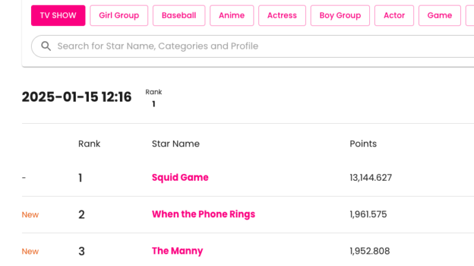Switch to the Girl Group category

tap(118, 15)
